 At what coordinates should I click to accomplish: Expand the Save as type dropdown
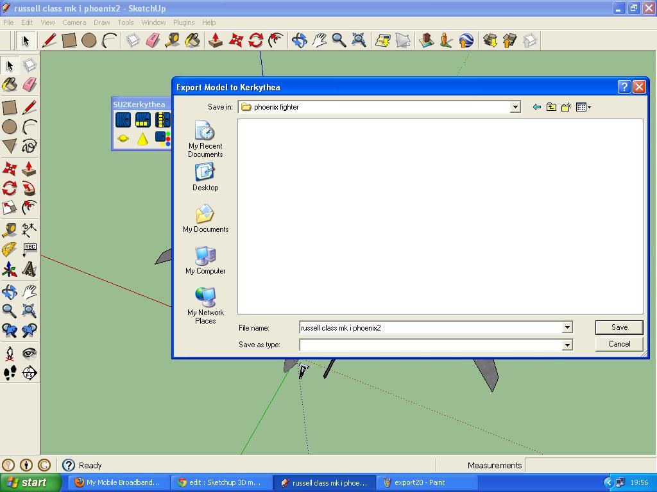567,345
